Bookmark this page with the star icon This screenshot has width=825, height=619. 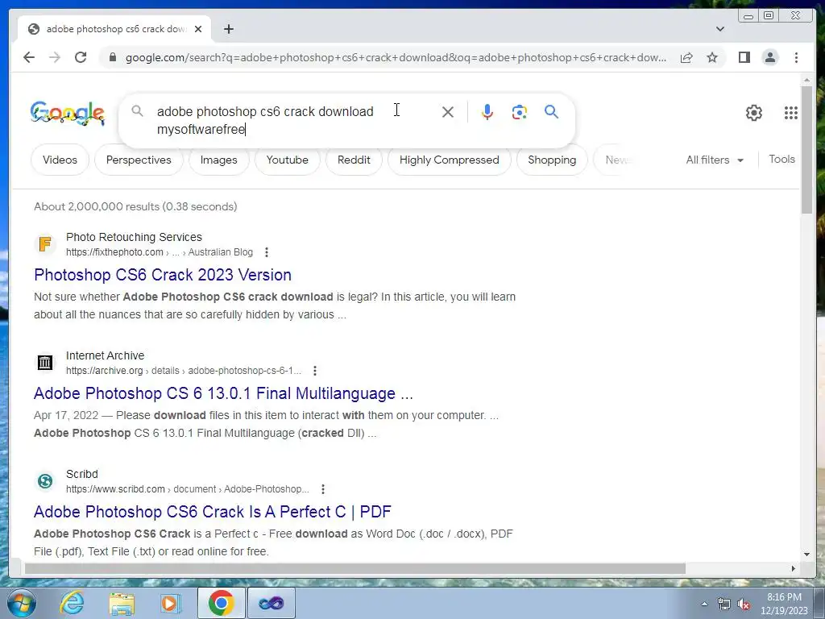(x=712, y=57)
